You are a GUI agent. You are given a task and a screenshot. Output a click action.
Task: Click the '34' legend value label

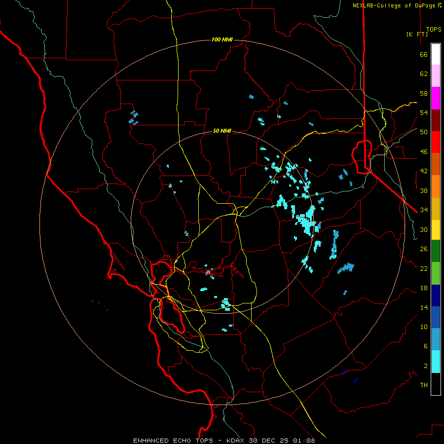[424, 210]
